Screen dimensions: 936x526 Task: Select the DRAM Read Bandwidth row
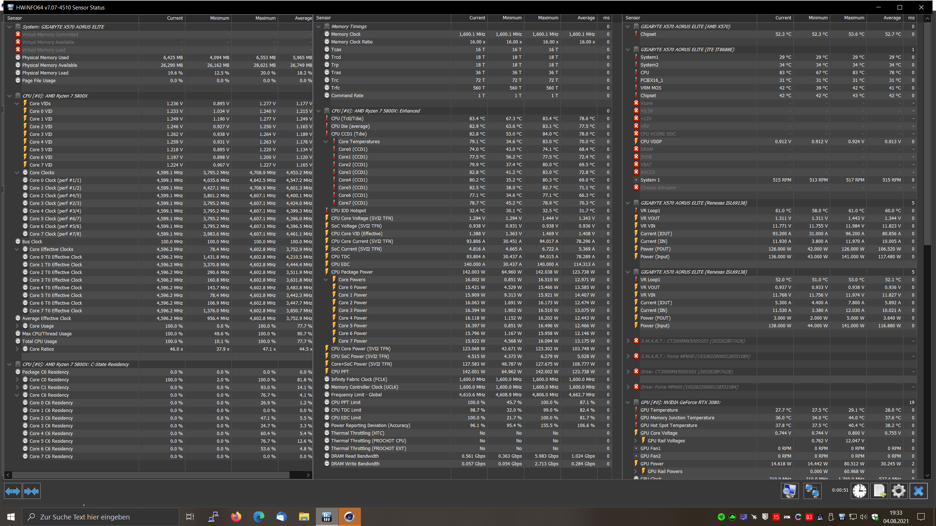(x=463, y=456)
